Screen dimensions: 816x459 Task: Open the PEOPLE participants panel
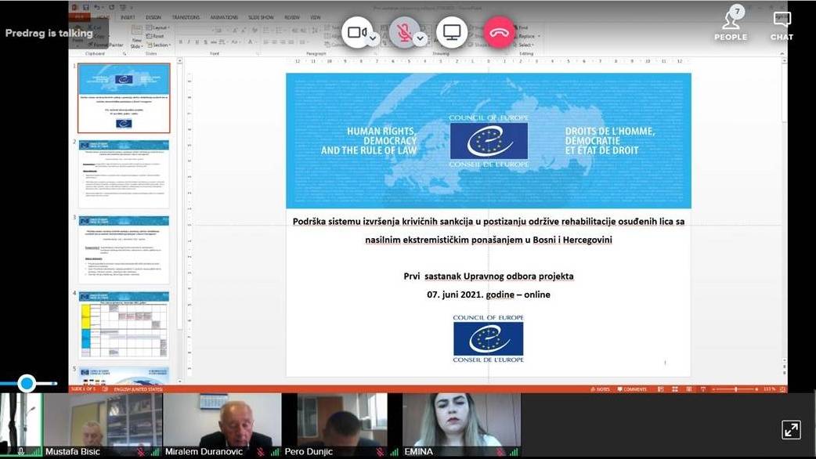click(x=731, y=23)
